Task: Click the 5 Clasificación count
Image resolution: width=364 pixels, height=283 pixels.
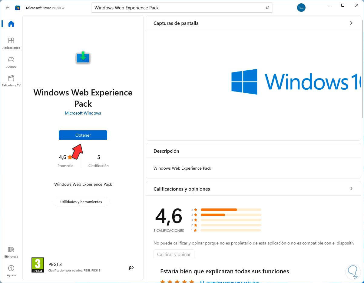Action: click(98, 161)
